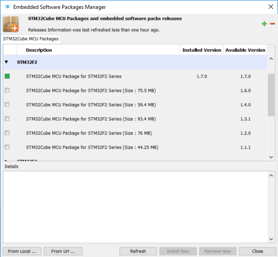Open the STM32Cube MCU Packages tab
Image resolution: width=278 pixels, height=257 pixels.
pyautogui.click(x=31, y=39)
